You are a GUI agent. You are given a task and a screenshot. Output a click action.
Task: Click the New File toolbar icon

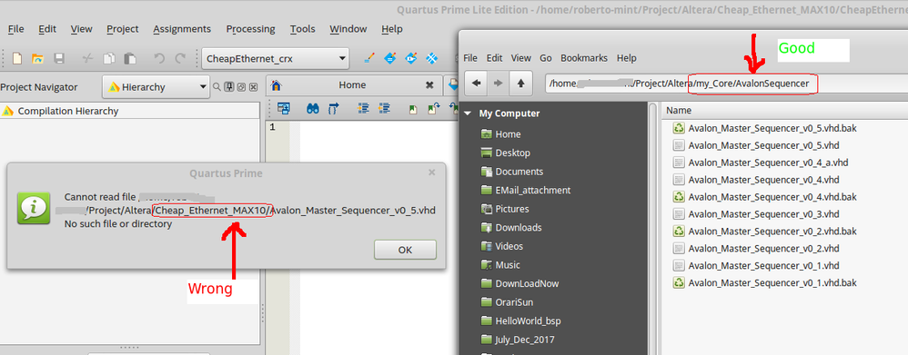click(17, 58)
